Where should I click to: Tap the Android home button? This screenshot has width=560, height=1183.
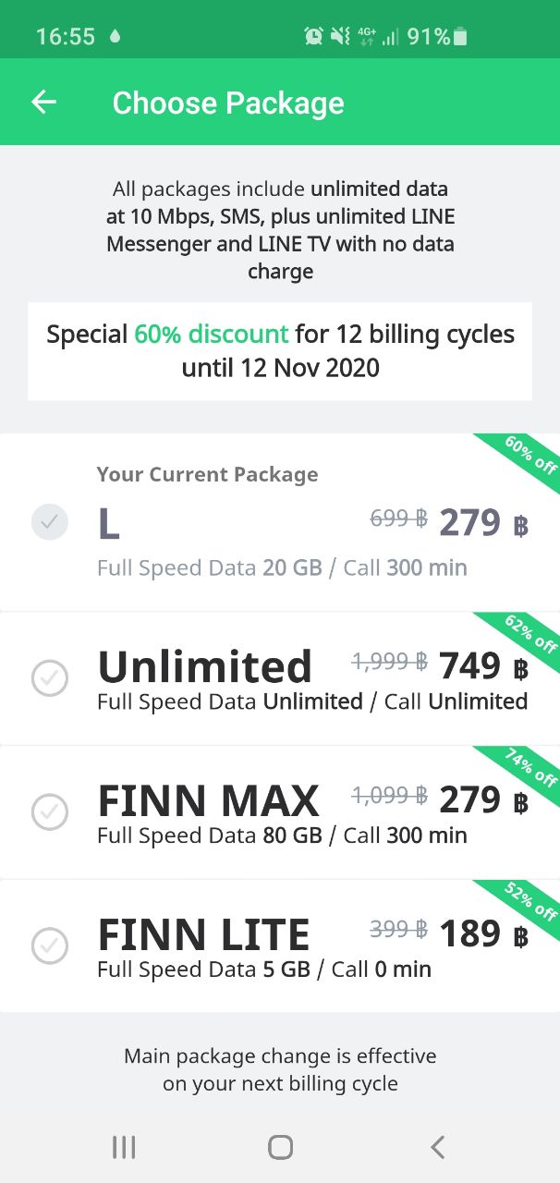point(280,1147)
